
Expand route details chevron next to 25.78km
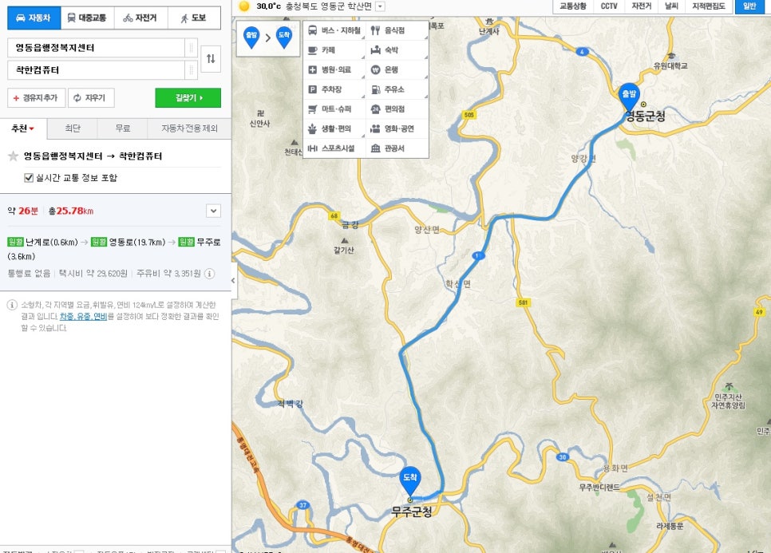click(213, 211)
